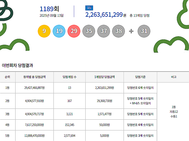Click the 당첨기준 column header
Image resolution: width=189 pixels, height=141 pixels.
(140, 77)
